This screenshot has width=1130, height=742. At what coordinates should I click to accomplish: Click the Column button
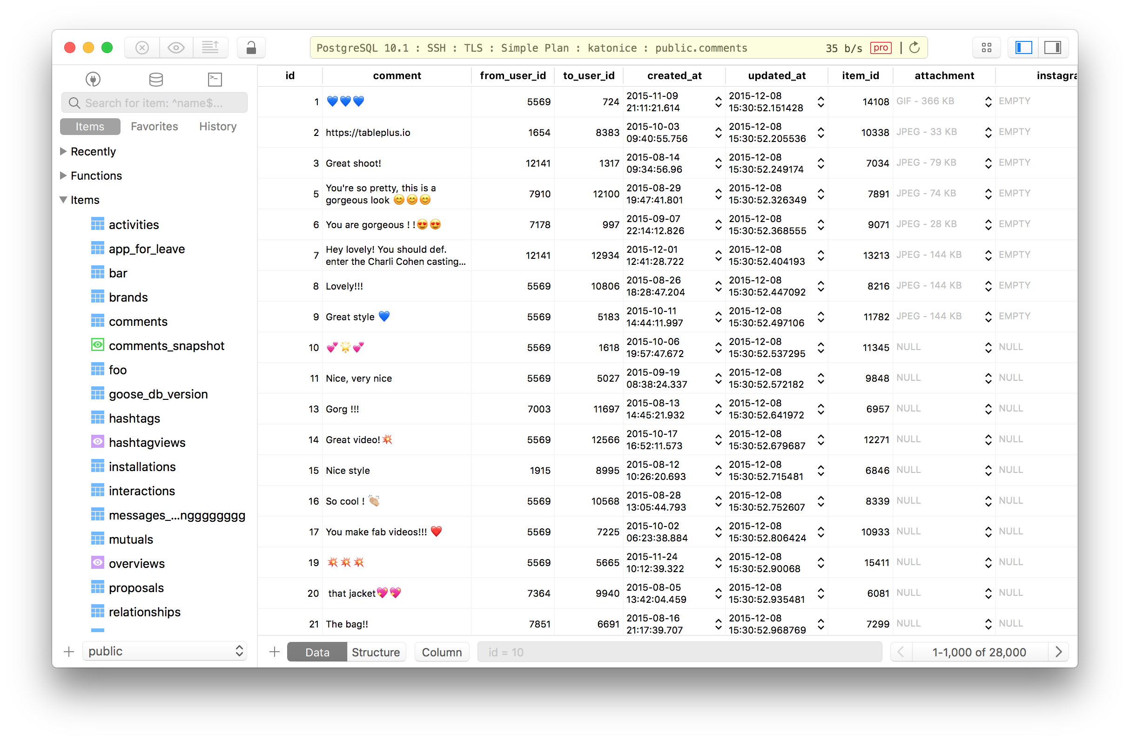441,652
